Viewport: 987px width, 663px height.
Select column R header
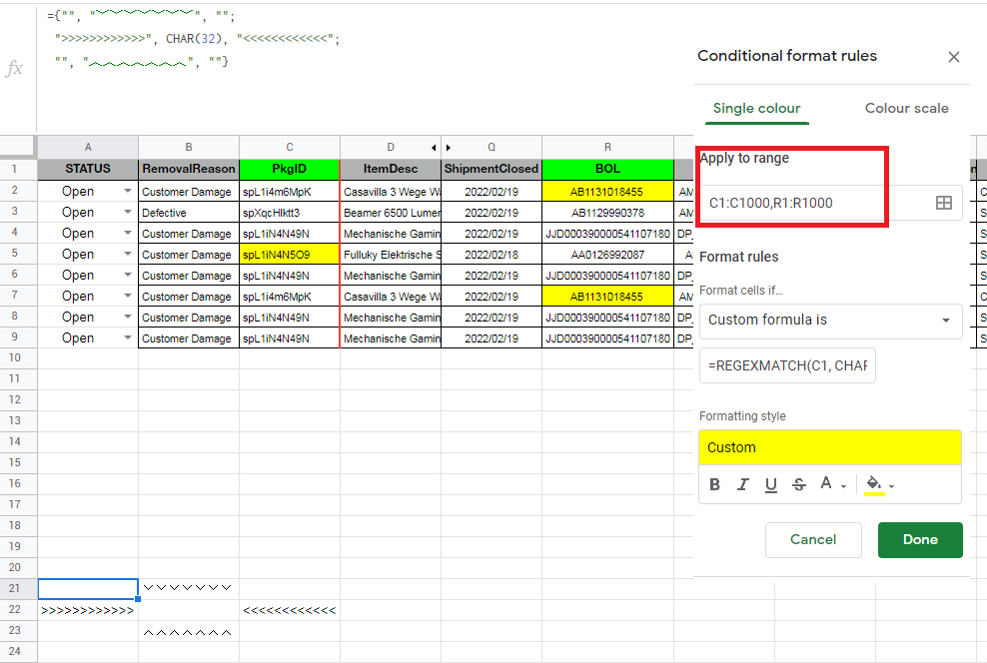(607, 147)
